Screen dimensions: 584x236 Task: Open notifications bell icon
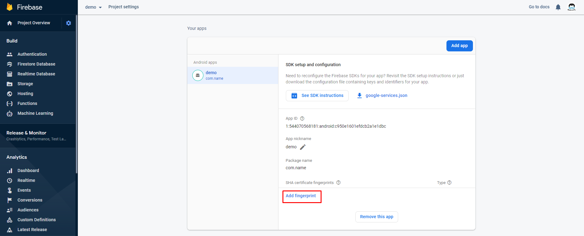[558, 7]
